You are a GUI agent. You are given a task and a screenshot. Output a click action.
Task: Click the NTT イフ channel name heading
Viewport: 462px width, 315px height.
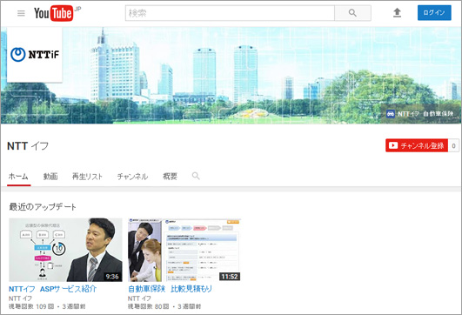tap(28, 146)
